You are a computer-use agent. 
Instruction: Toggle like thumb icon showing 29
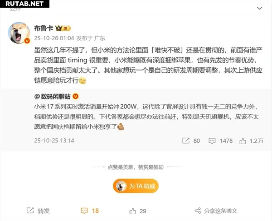pyautogui.click(x=133, y=211)
